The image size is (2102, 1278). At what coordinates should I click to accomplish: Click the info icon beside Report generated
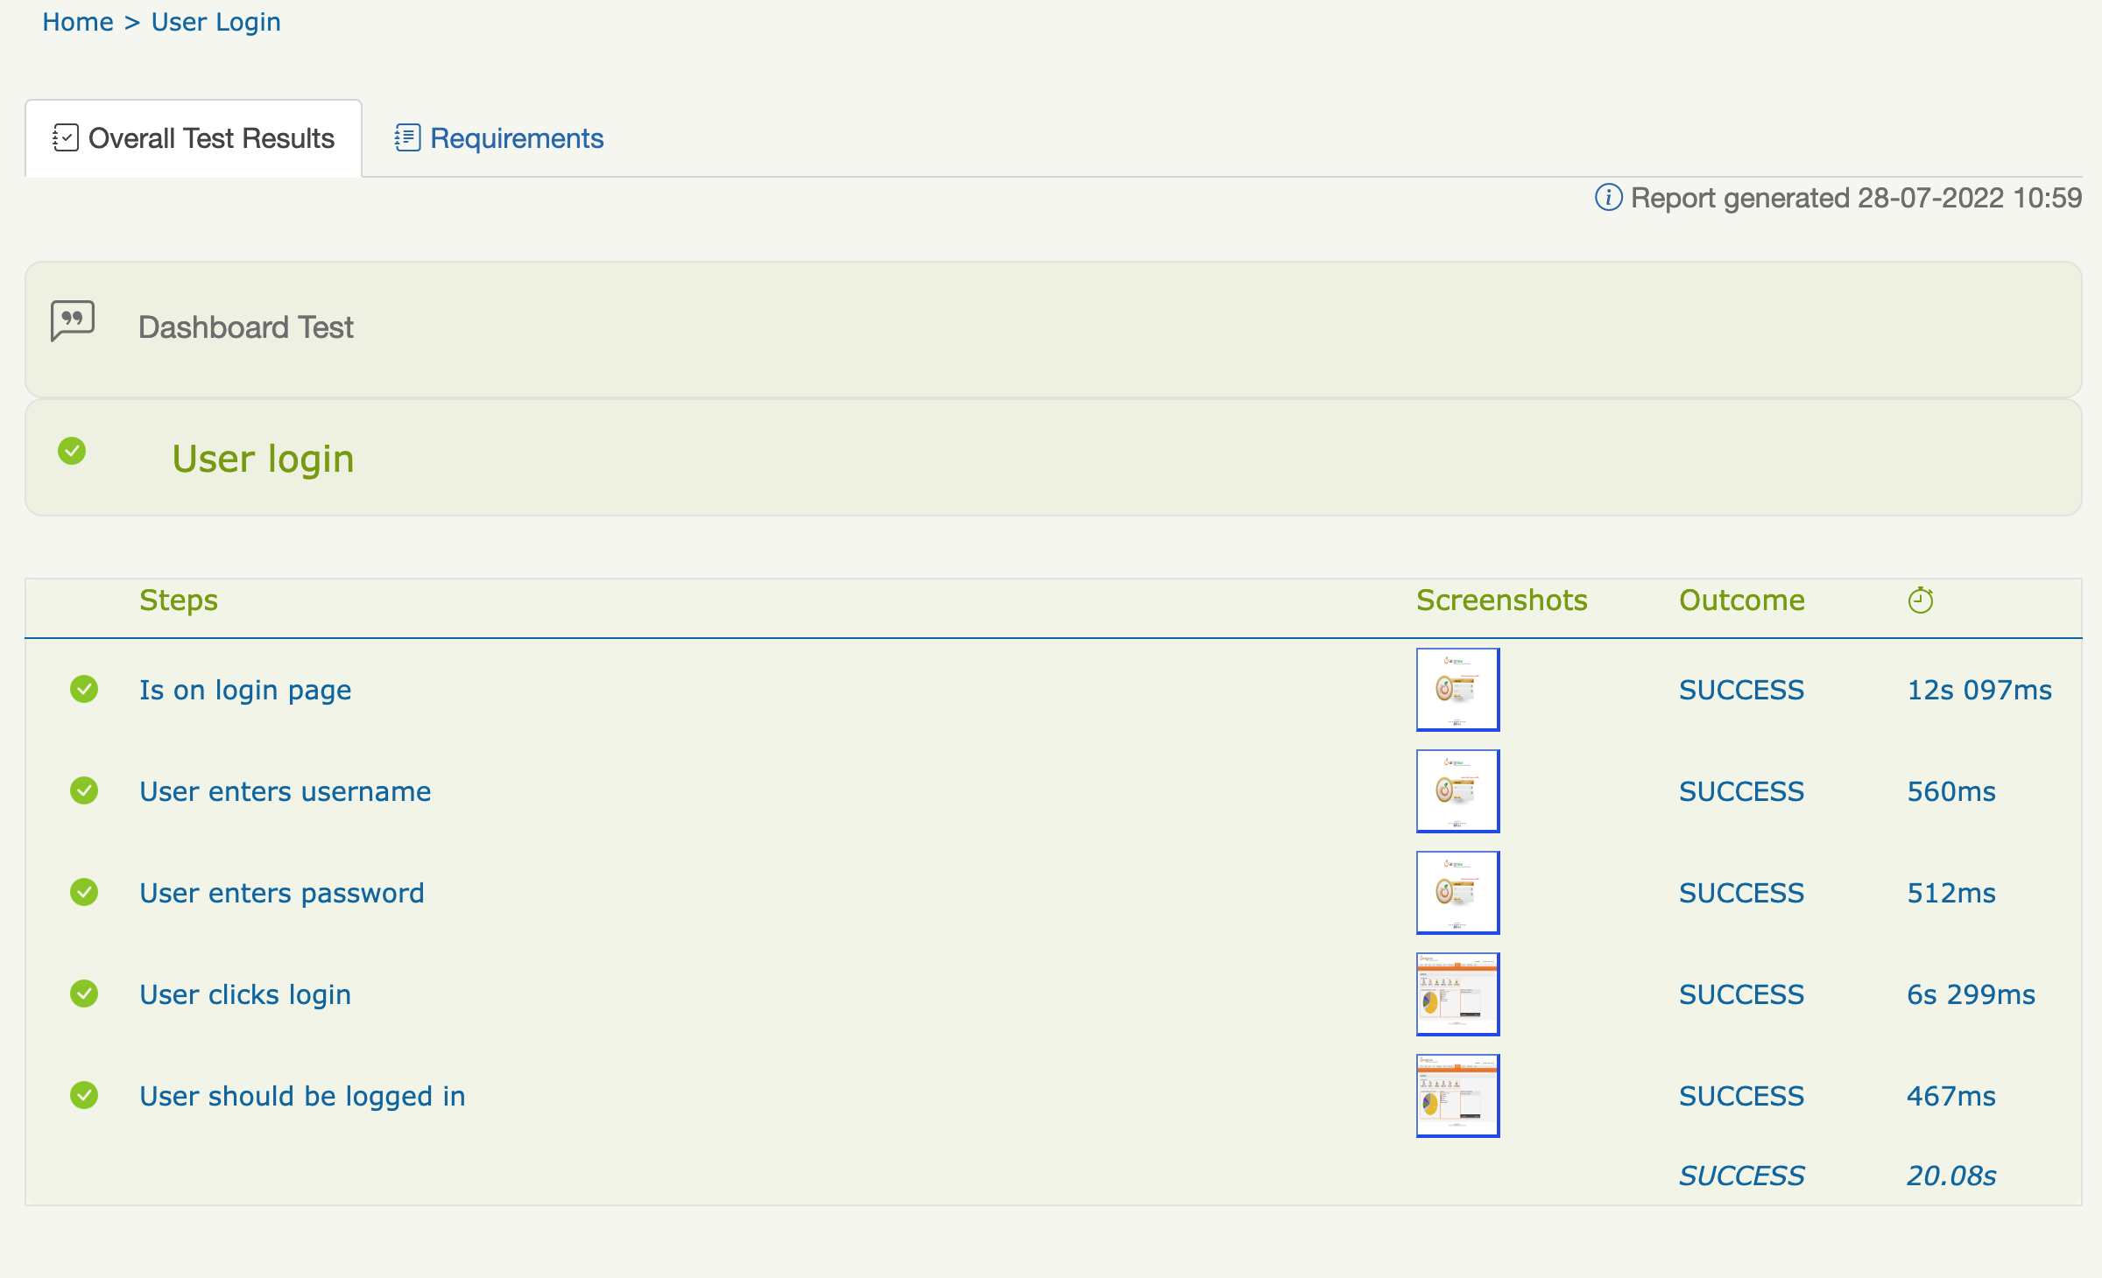[x=1608, y=198]
